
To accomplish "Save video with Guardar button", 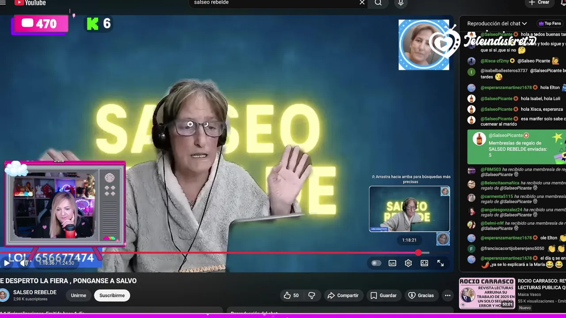I will click(x=384, y=295).
